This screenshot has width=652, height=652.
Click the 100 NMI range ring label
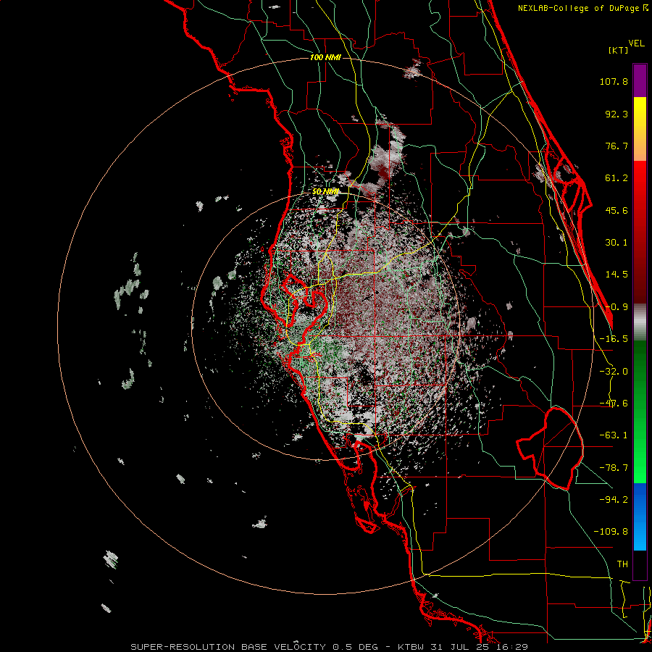[325, 57]
